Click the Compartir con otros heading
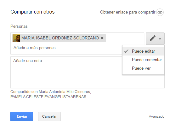 (x=32, y=12)
